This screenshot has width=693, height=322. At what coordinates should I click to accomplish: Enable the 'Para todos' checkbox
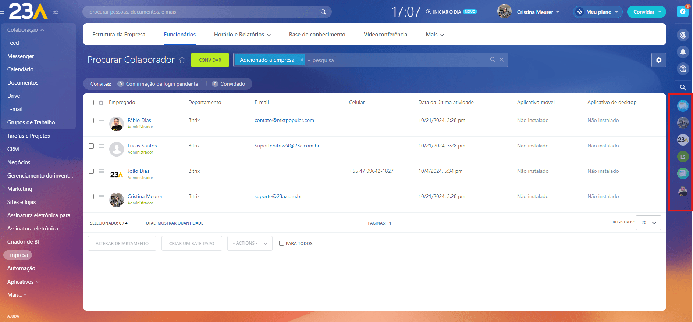point(281,243)
